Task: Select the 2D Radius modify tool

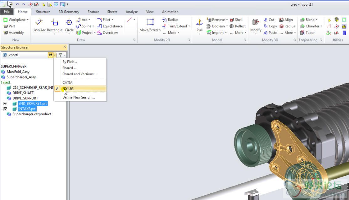Action: [x=170, y=19]
